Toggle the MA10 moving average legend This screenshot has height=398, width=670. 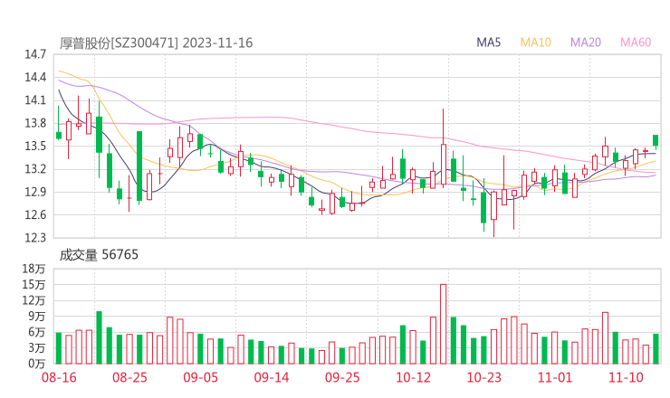[x=536, y=43]
